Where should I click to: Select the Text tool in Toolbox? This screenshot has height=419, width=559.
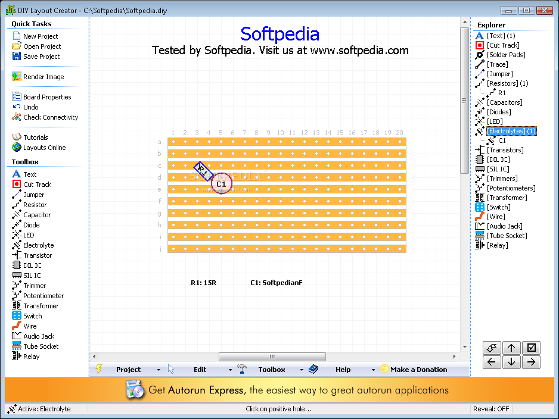[x=24, y=174]
